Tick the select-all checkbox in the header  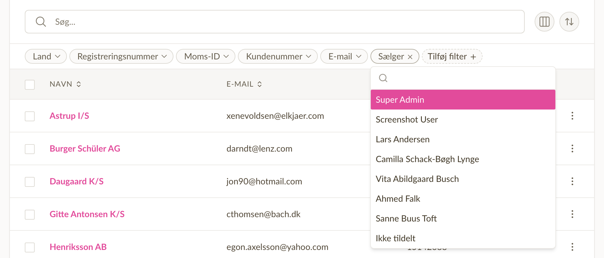30,84
